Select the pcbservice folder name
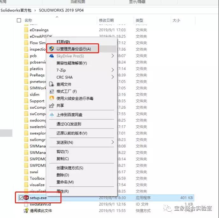Viewport: 219px width, 218px height. (x=38, y=62)
